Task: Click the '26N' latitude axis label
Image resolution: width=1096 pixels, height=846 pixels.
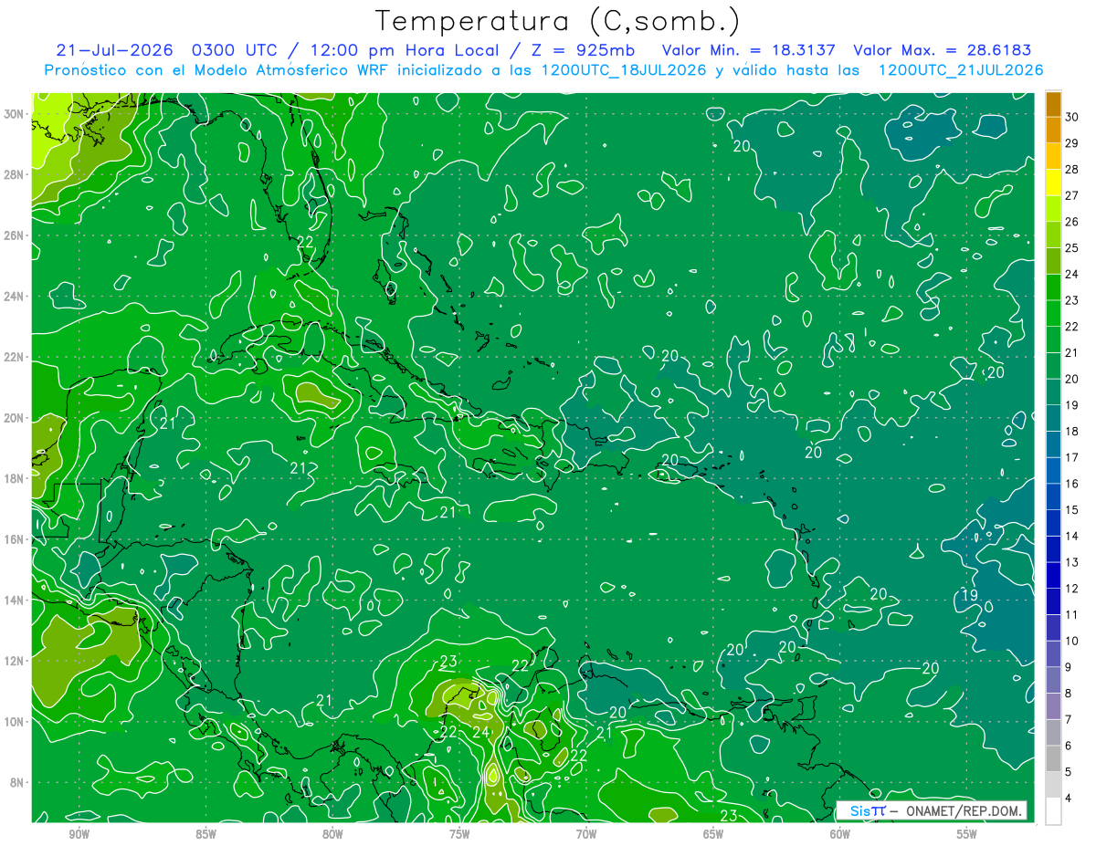Action: 14,235
